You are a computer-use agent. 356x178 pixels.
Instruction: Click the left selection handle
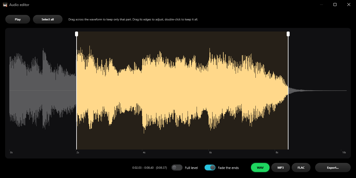[77, 34]
